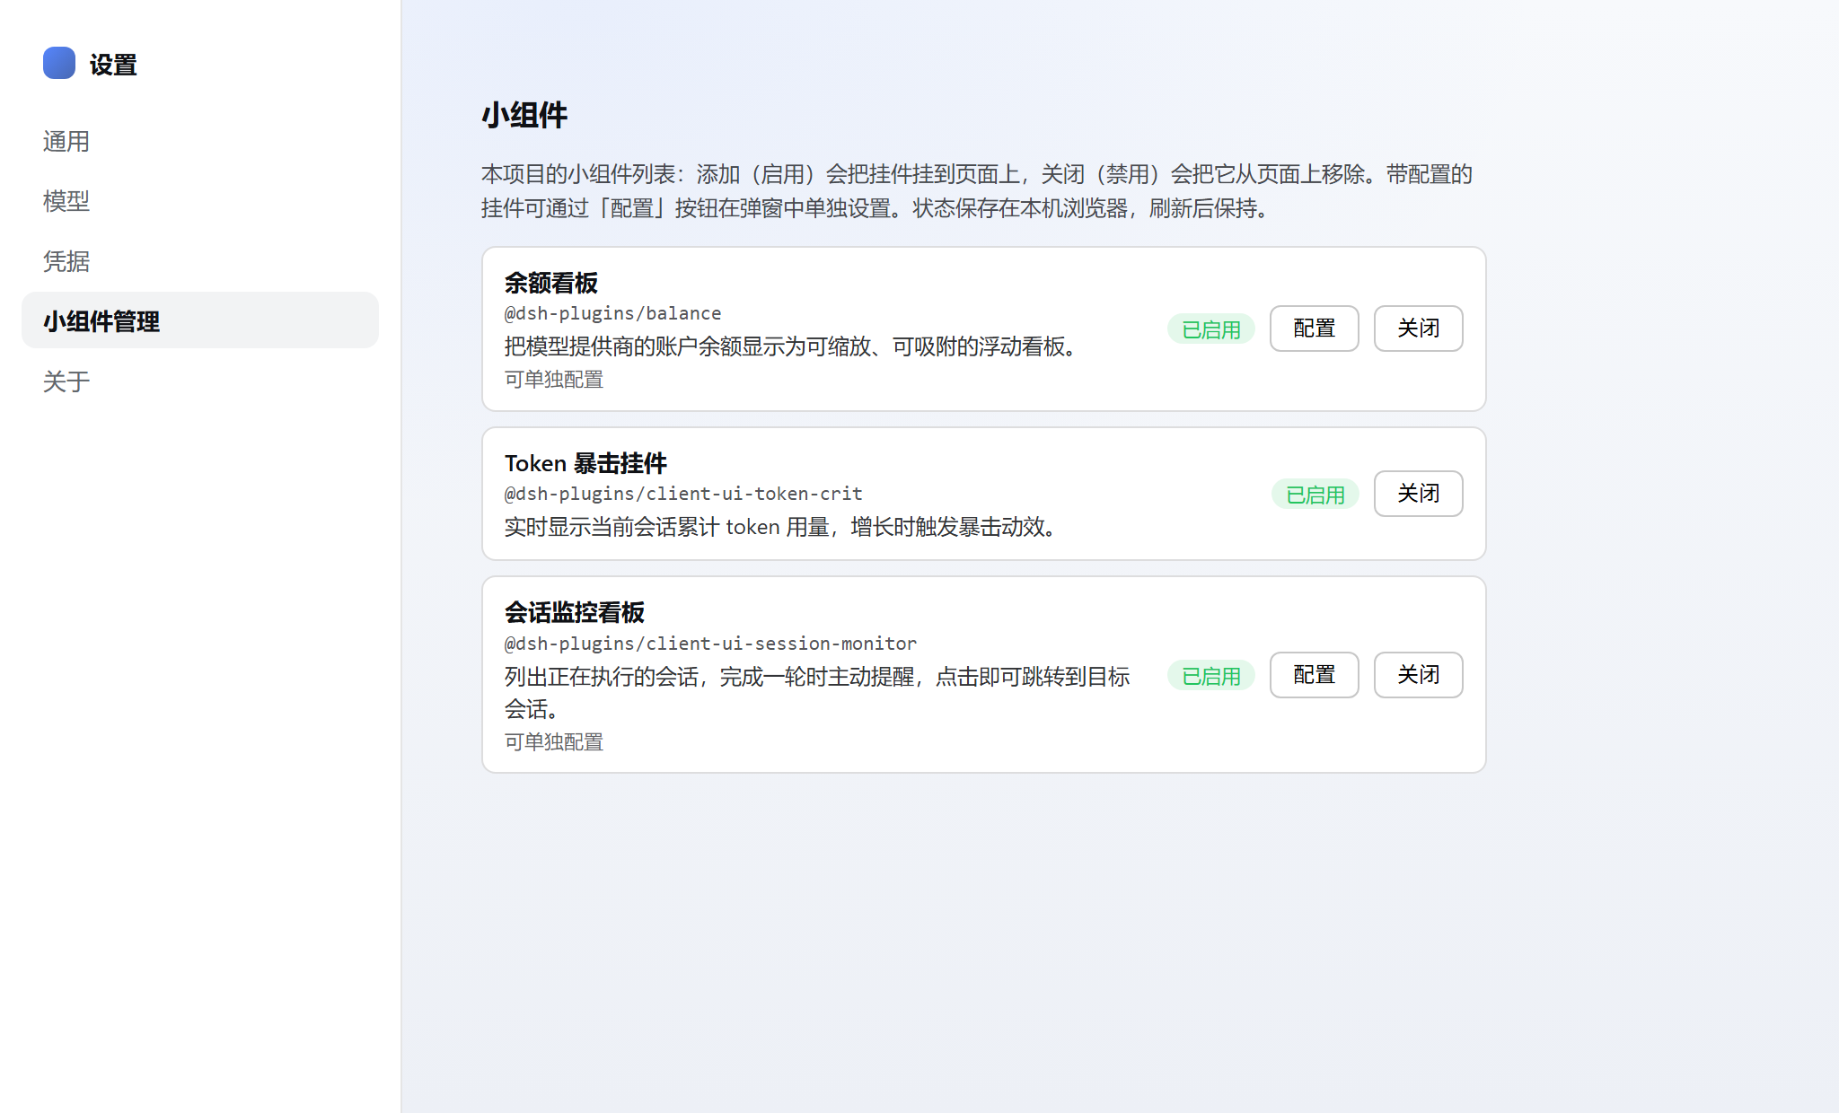Click the 本项目的小组件列表 intro paragraph
The height and width of the screenshot is (1113, 1839).
977,191
